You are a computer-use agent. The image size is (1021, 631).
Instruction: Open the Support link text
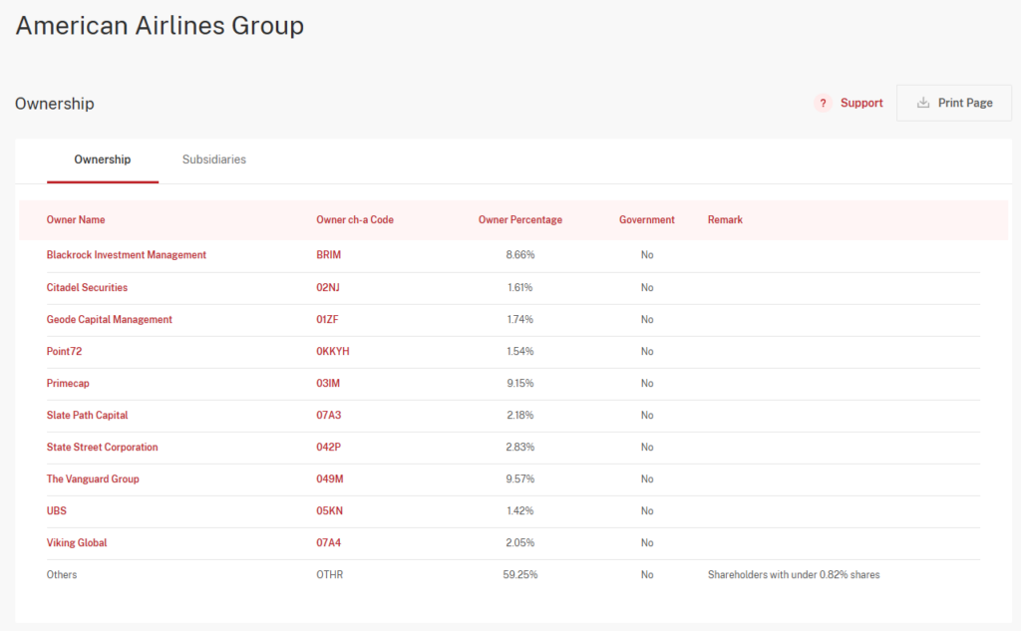860,103
